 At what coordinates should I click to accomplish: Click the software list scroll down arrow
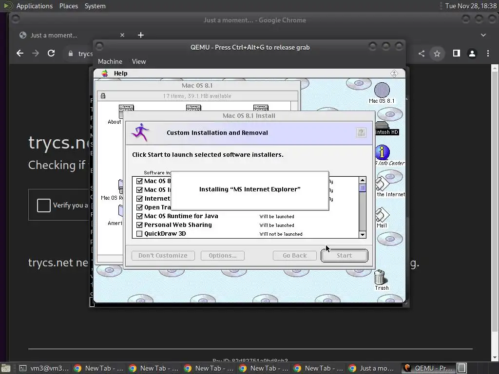point(362,235)
